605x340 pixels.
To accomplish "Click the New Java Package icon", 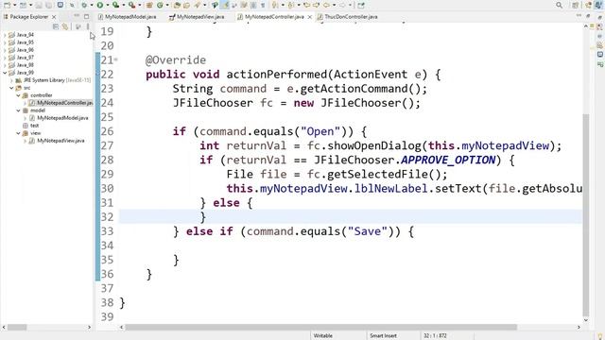I will (x=149, y=5).
